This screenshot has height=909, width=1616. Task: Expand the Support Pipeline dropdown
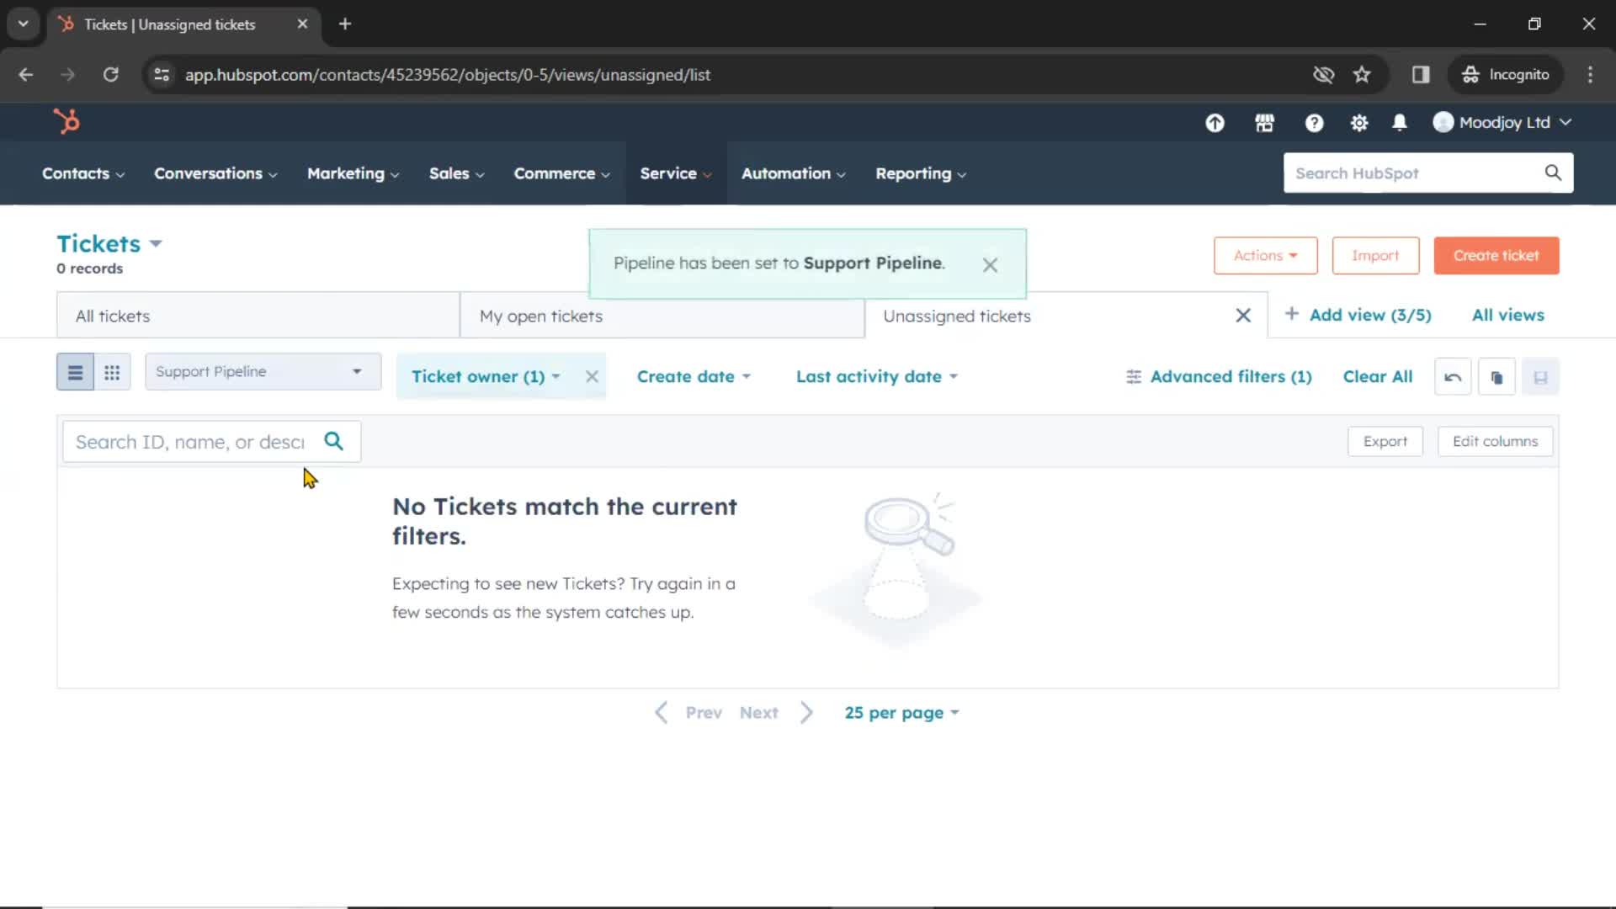tap(260, 370)
